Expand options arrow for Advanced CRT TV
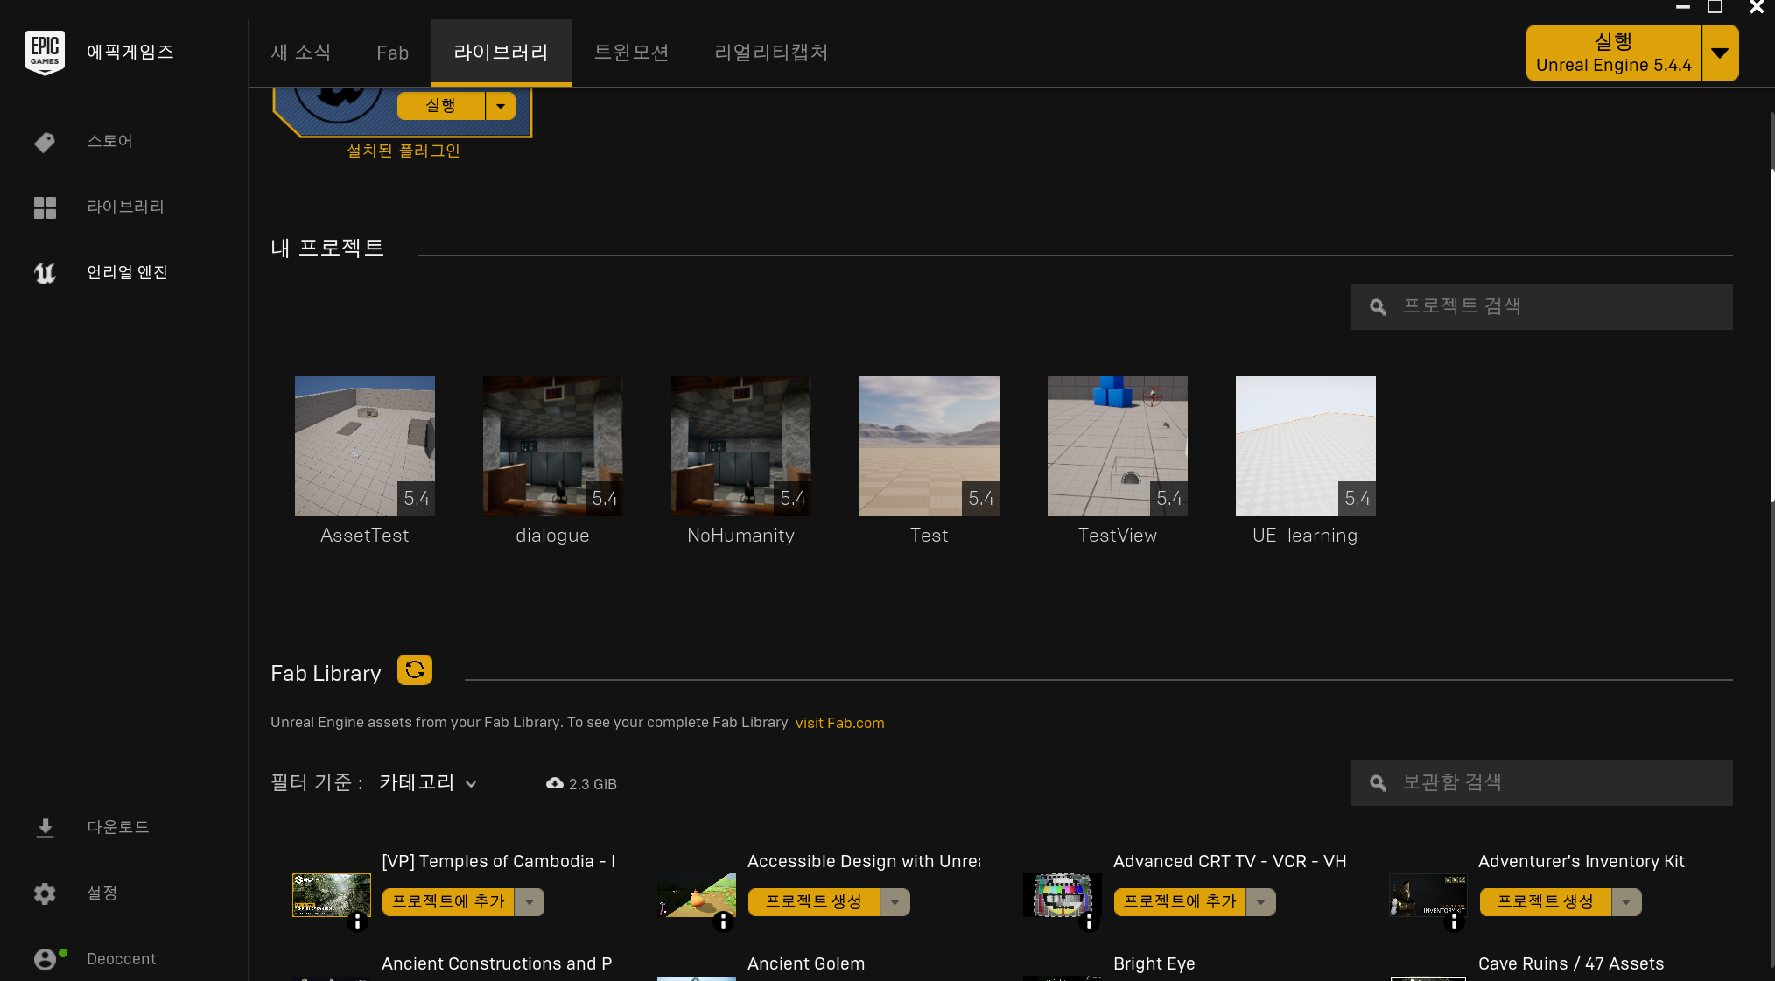1775x981 pixels. click(1260, 901)
